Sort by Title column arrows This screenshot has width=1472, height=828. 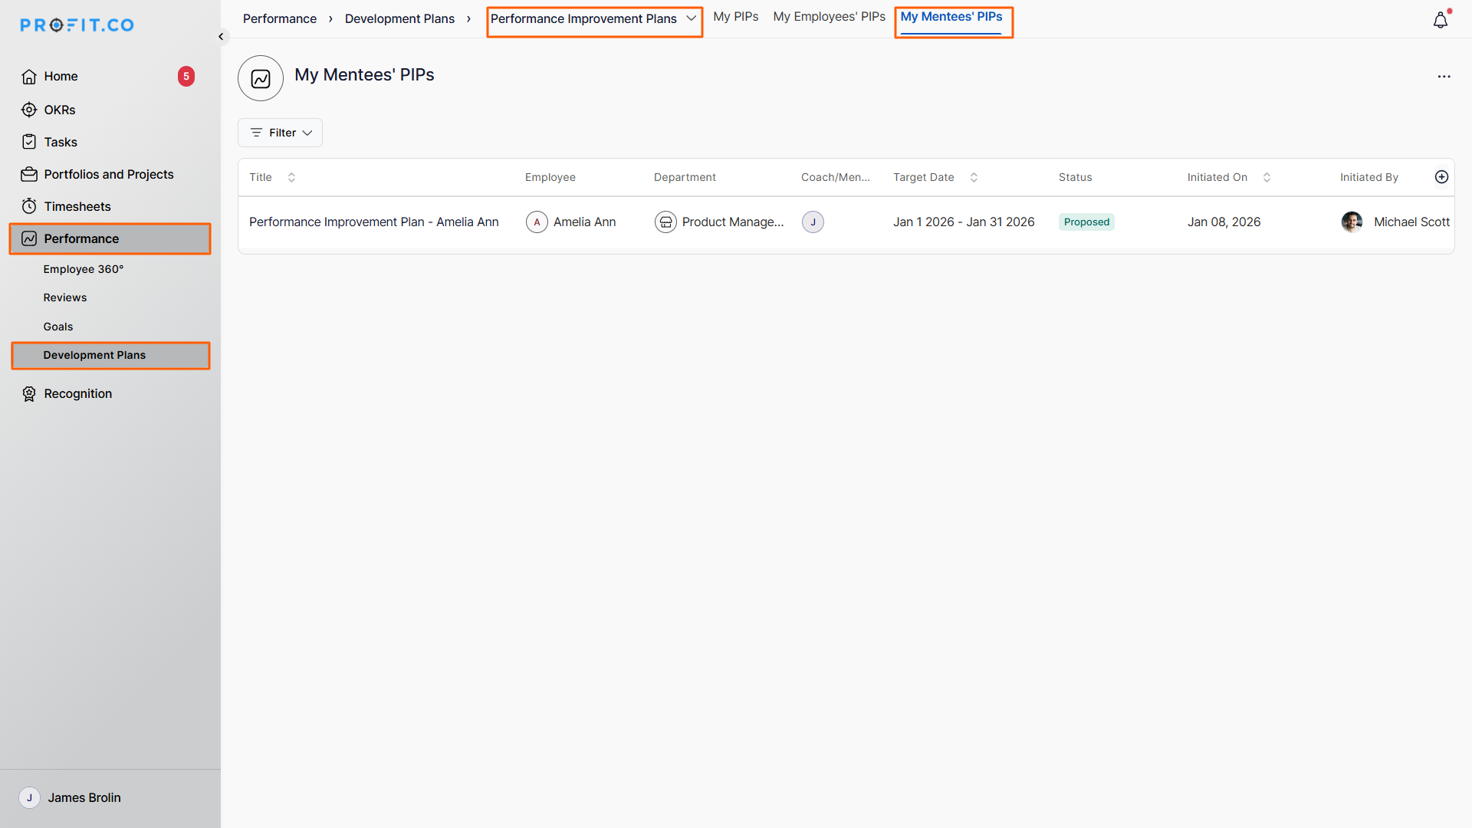point(291,177)
